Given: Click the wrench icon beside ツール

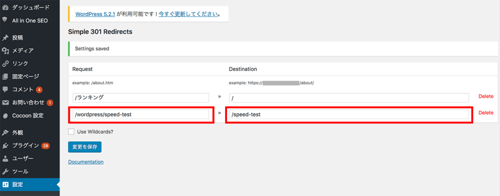Looking at the screenshot, I should pyautogui.click(x=5, y=172).
